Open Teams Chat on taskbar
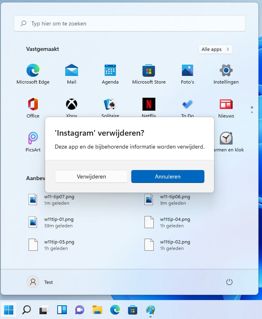The width and height of the screenshot is (262, 319). pos(80,310)
